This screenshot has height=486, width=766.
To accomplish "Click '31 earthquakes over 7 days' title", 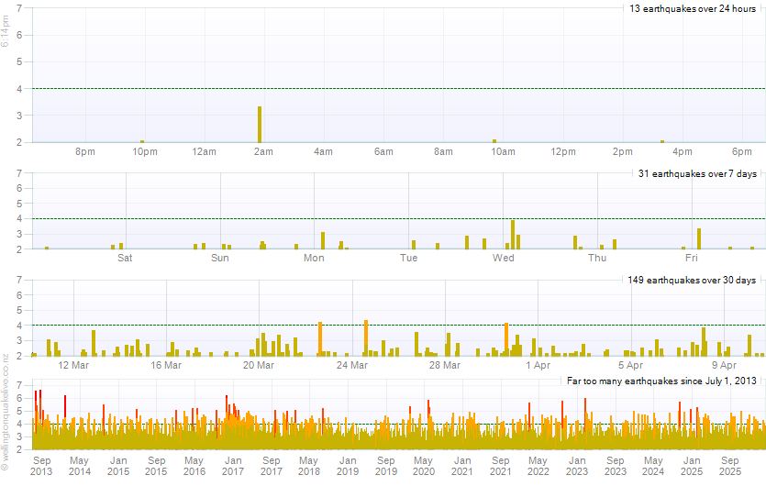I will tap(698, 173).
